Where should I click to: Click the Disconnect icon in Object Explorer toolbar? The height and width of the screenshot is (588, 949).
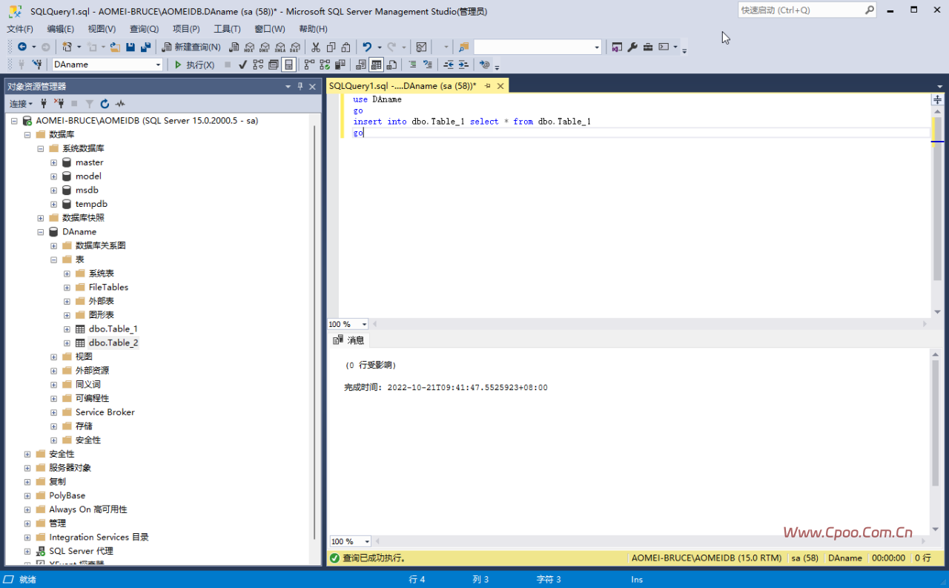[x=59, y=104]
